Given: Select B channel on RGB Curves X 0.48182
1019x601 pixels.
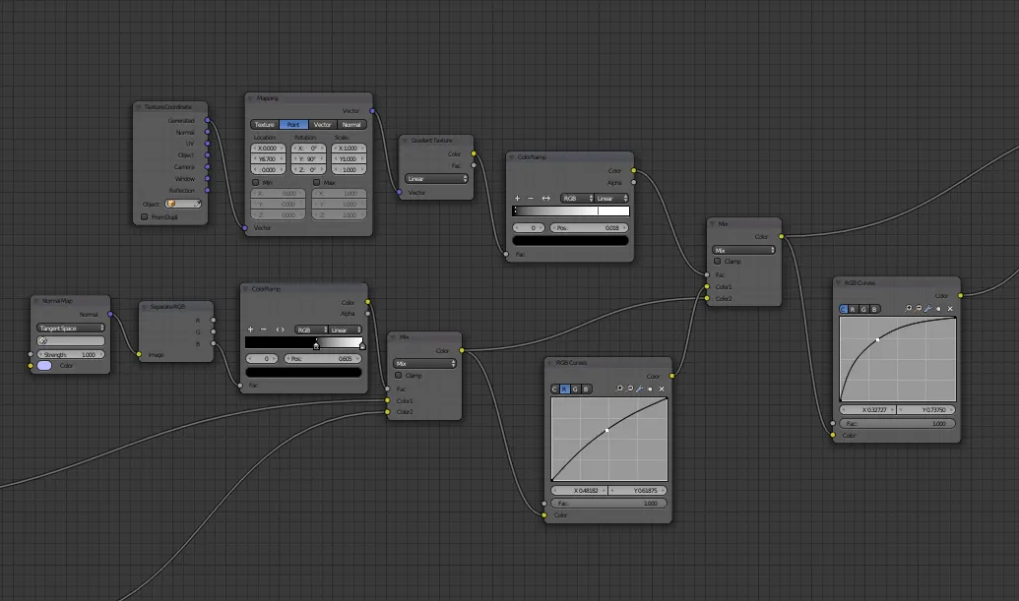Looking at the screenshot, I should coord(586,389).
